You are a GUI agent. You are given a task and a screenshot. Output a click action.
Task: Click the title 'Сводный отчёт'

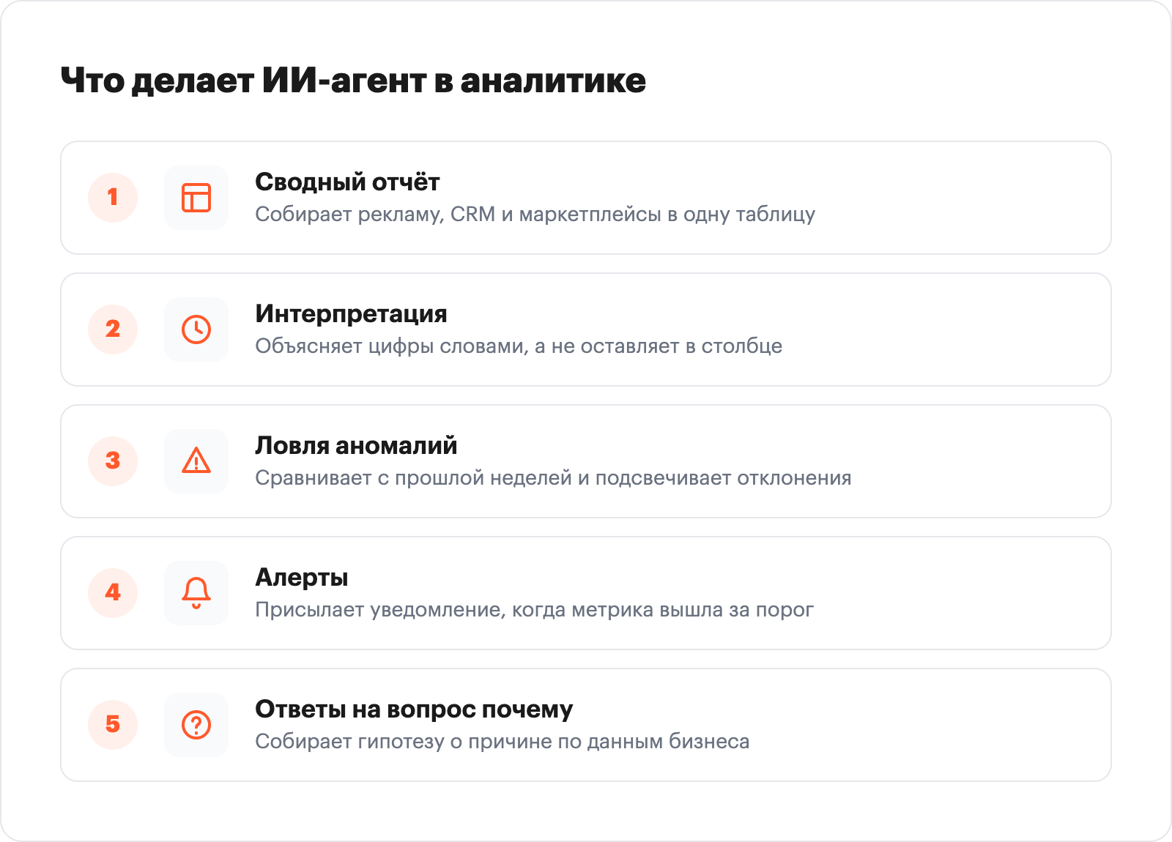tap(347, 182)
